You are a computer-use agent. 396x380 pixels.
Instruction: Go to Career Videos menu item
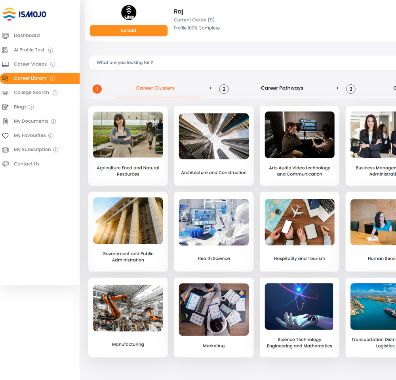pos(30,64)
